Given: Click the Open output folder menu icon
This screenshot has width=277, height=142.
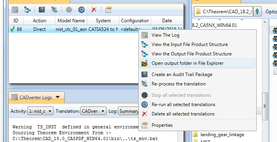Looking at the screenshot, I should click(145, 63).
